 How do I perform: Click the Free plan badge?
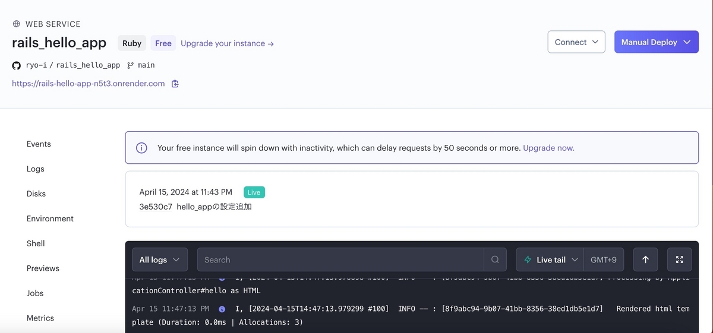163,43
